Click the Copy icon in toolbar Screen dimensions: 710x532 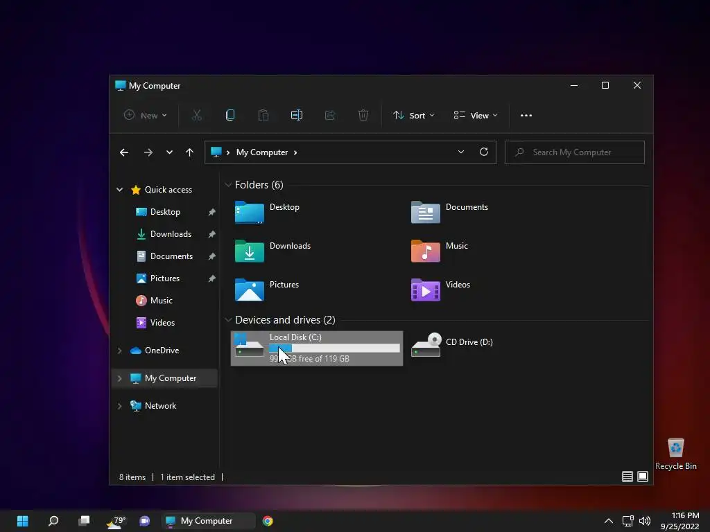230,116
